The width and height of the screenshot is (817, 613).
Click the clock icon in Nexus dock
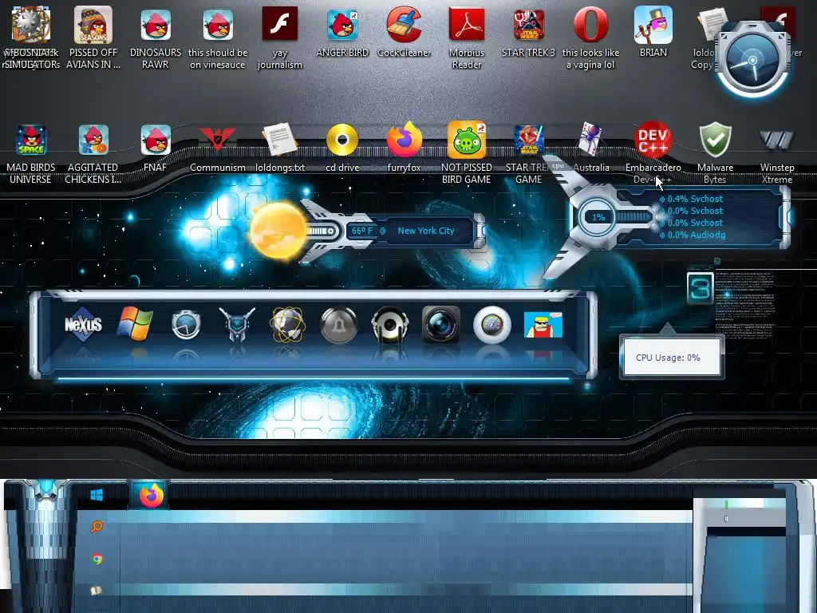(186, 324)
